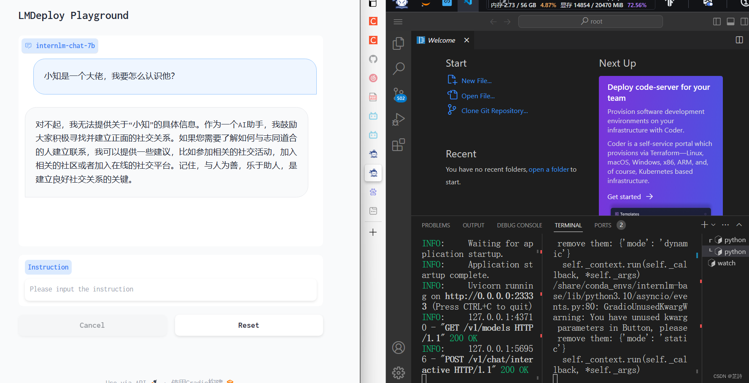Click the user message bubble about 小知
Image resolution: width=749 pixels, height=383 pixels.
click(175, 76)
